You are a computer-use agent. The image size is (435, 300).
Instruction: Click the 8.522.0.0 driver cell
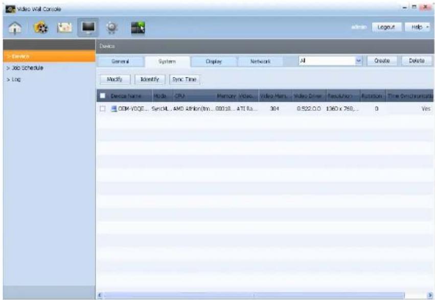[309, 109]
